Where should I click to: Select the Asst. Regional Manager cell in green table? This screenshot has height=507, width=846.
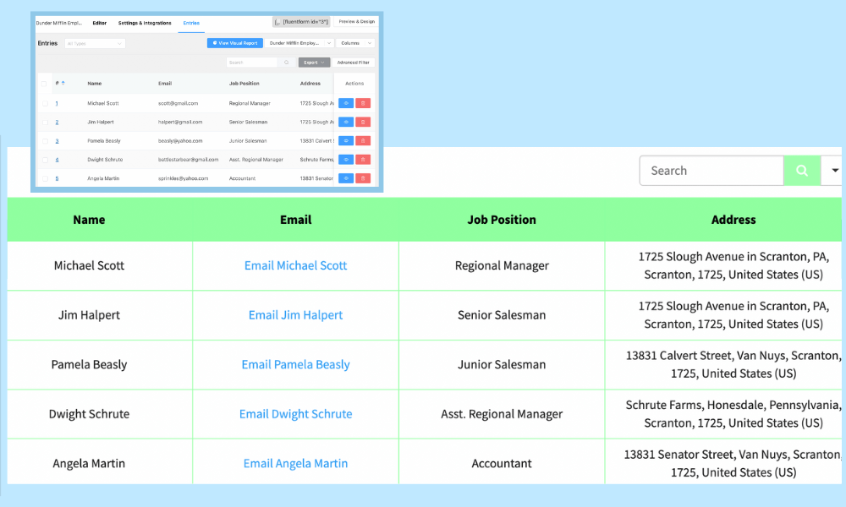(502, 414)
